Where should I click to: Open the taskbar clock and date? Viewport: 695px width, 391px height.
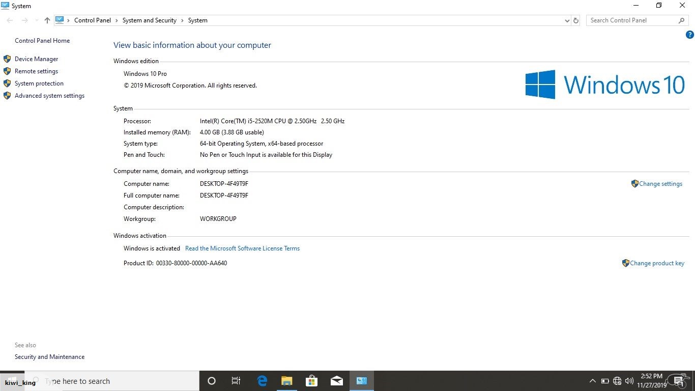652,381
